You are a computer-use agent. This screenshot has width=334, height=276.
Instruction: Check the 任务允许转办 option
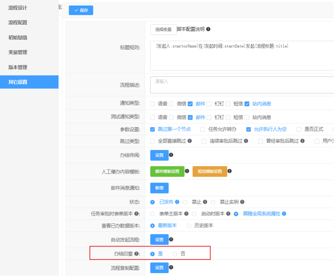(203, 129)
